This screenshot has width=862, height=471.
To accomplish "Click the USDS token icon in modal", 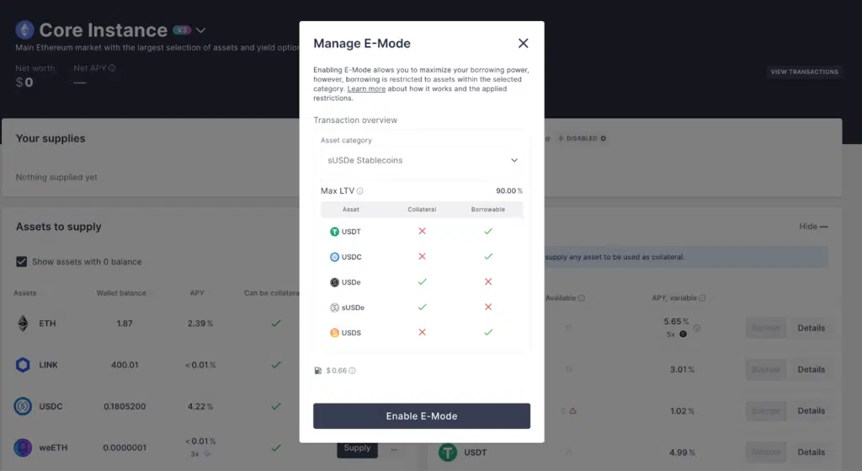I will (x=334, y=333).
